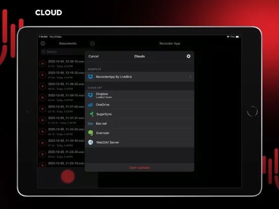Select the SugarSync hummingbird icon

click(x=91, y=114)
